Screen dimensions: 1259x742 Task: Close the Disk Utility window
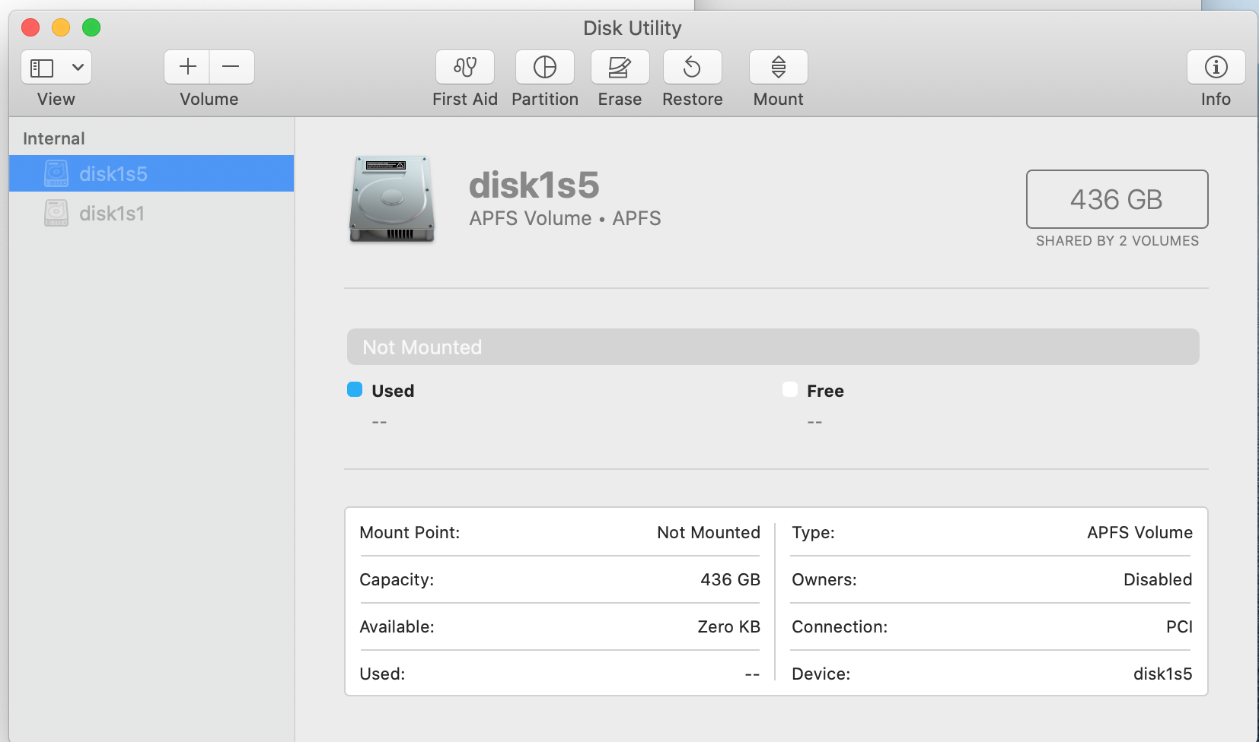30,28
